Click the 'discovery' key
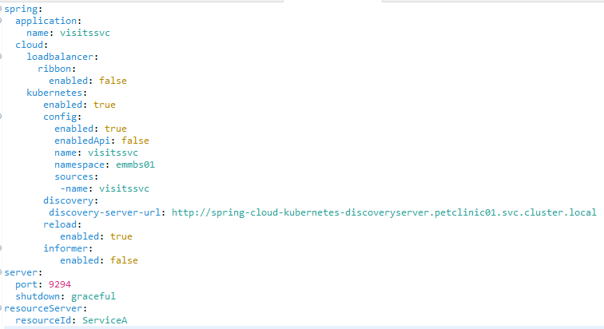 coord(68,200)
